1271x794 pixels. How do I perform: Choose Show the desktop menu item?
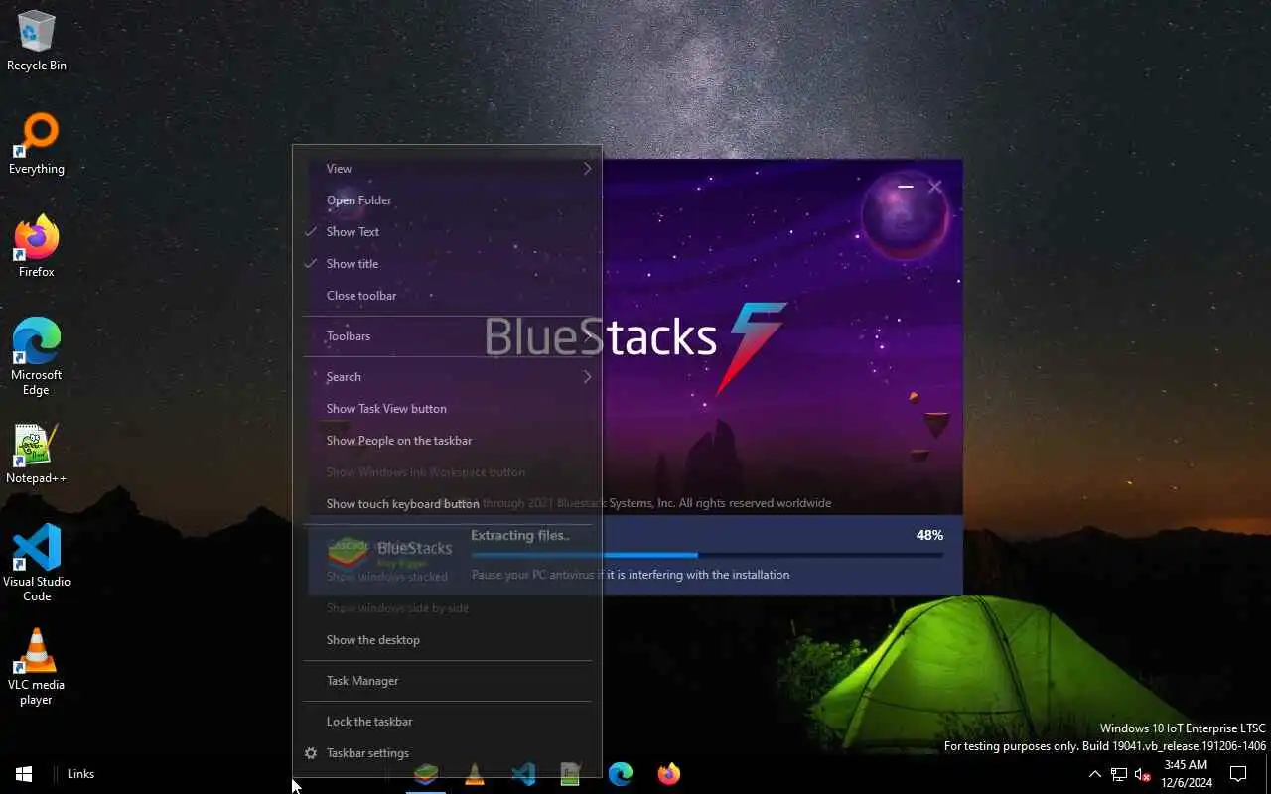tap(448, 640)
